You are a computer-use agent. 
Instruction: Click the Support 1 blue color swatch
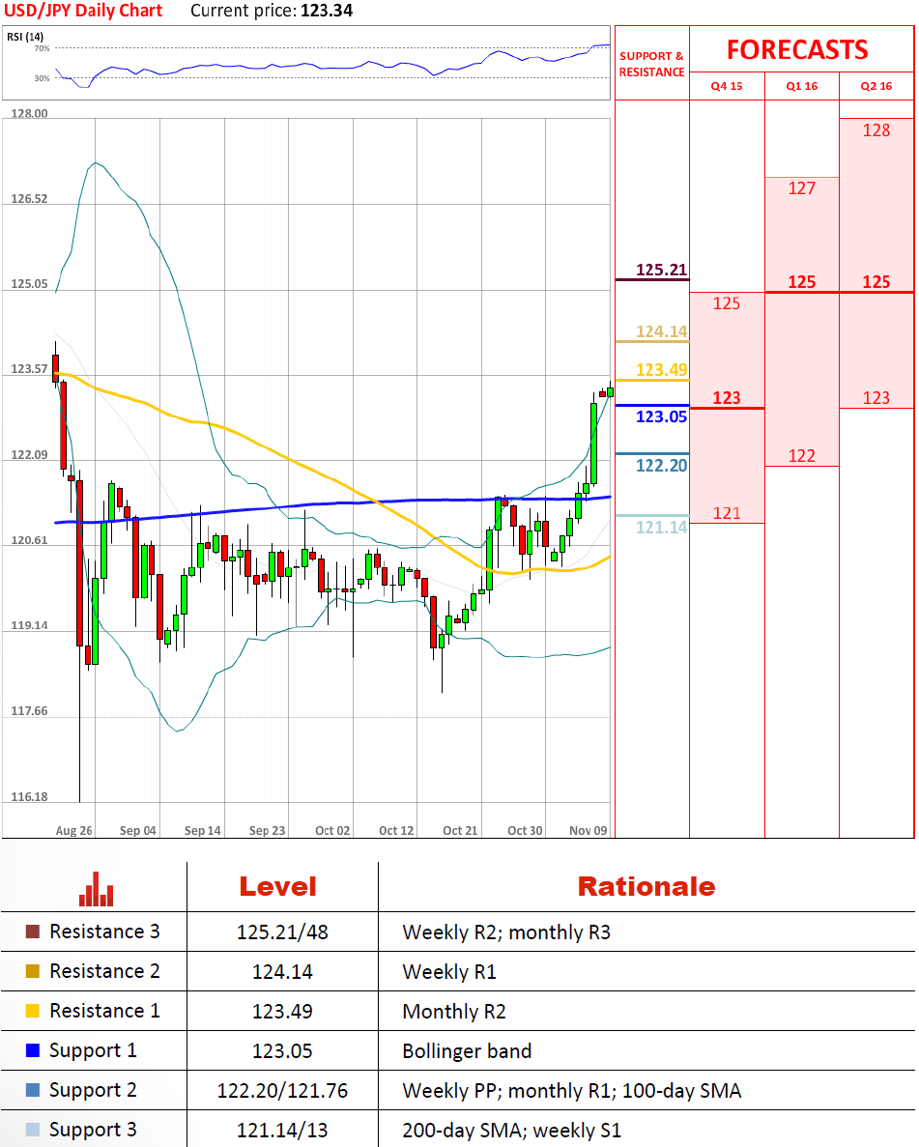32,1050
